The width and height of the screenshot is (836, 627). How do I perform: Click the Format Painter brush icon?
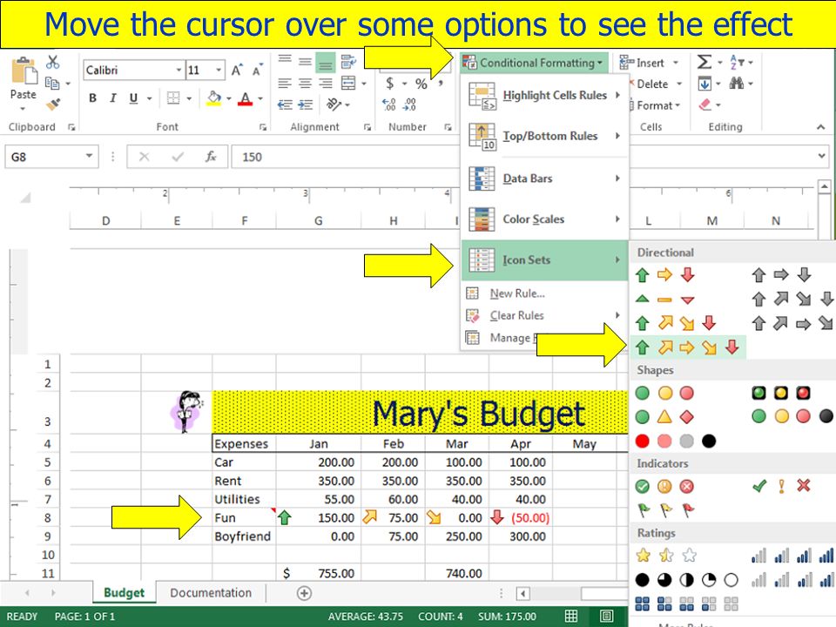tap(53, 104)
